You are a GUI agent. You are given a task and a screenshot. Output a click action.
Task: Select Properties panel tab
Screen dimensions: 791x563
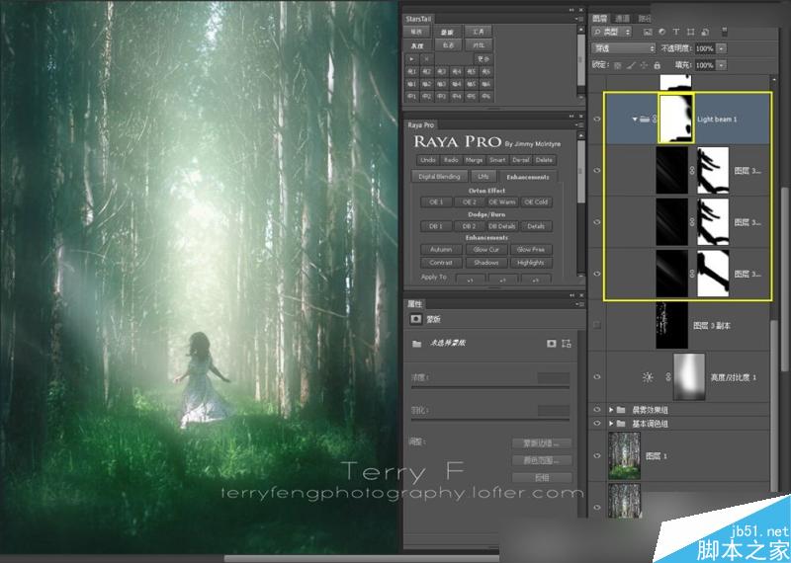click(x=415, y=304)
